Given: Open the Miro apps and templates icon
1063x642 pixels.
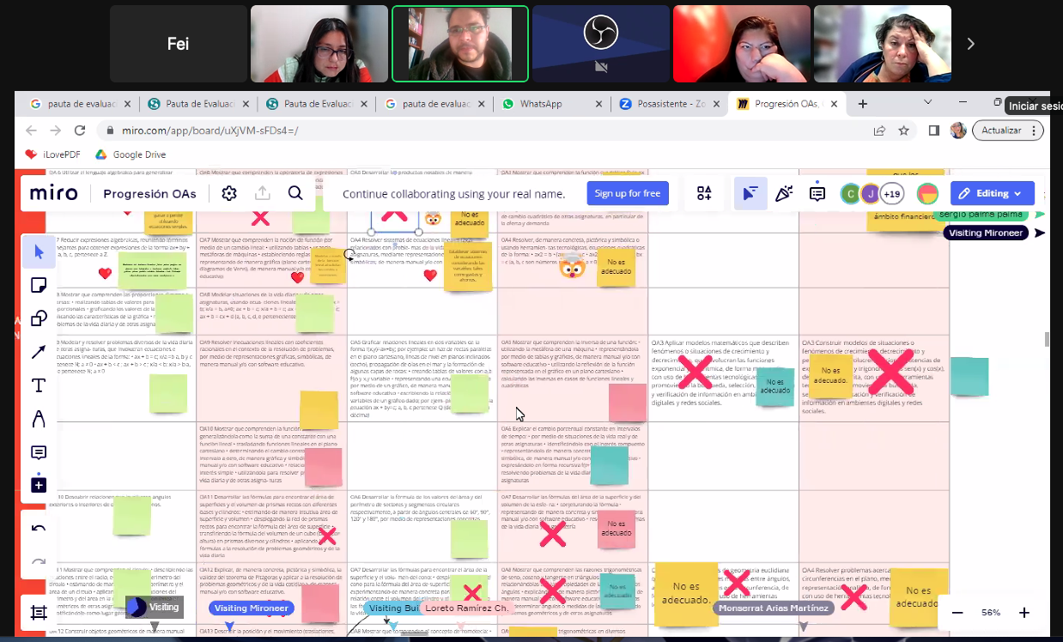Looking at the screenshot, I should tap(704, 193).
